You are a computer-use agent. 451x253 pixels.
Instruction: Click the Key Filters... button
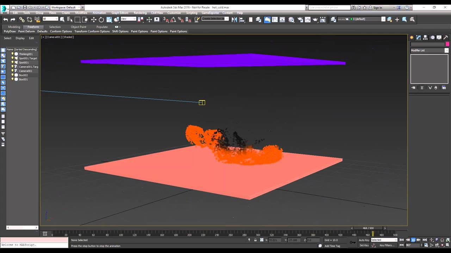[387, 245]
